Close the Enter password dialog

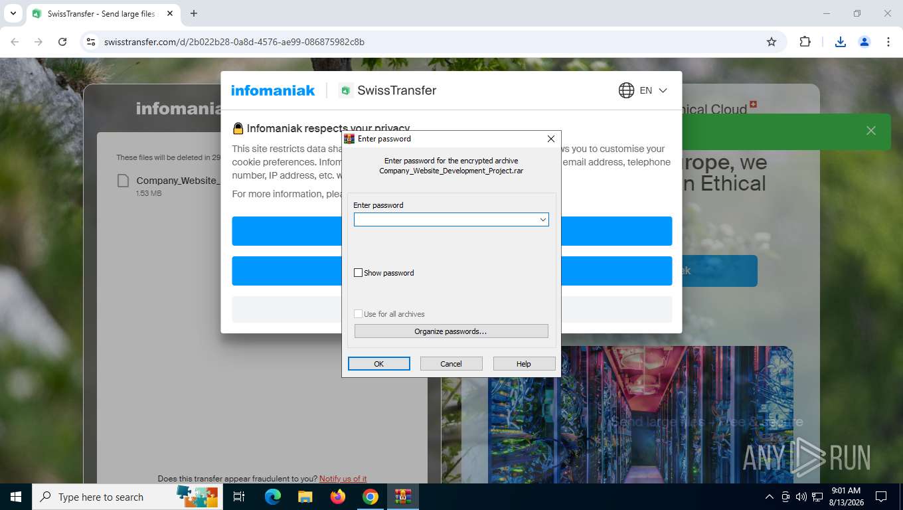550,139
